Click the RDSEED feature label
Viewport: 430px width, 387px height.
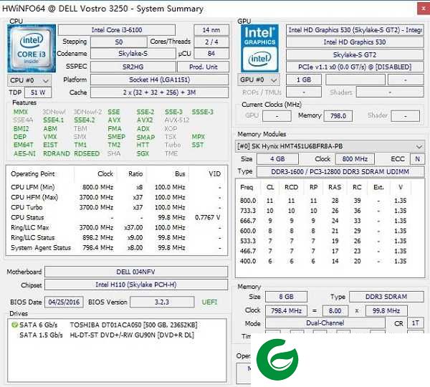pyautogui.click(x=87, y=153)
